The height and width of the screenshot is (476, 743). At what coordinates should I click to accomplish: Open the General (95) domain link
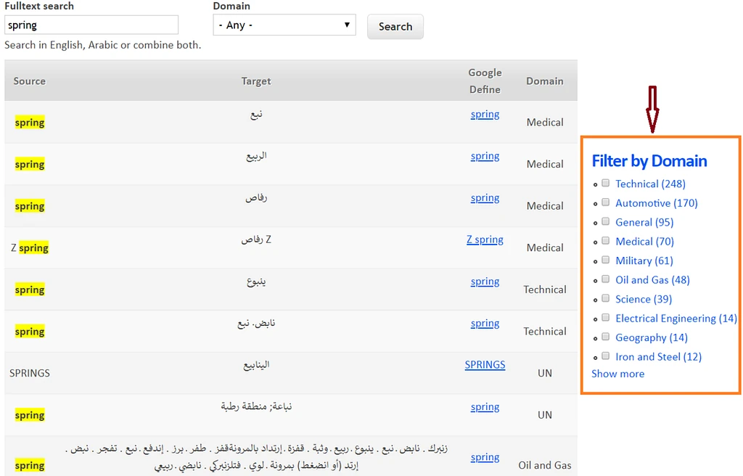click(x=644, y=222)
